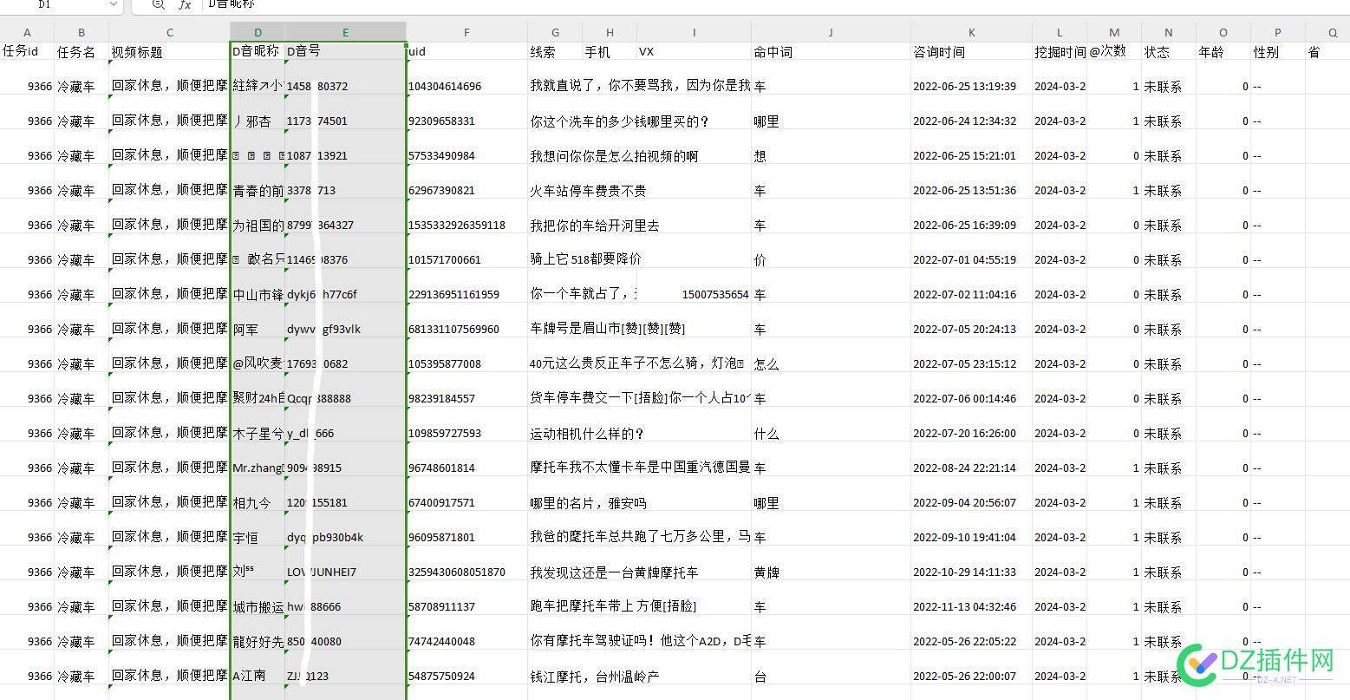Screen dimensions: 1350x700
Task: Click the 咨询时间 header cell
Action: point(971,51)
